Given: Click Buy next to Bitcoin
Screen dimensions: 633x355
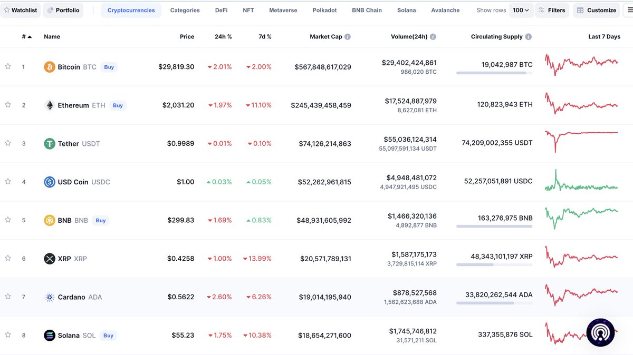Looking at the screenshot, I should (109, 67).
